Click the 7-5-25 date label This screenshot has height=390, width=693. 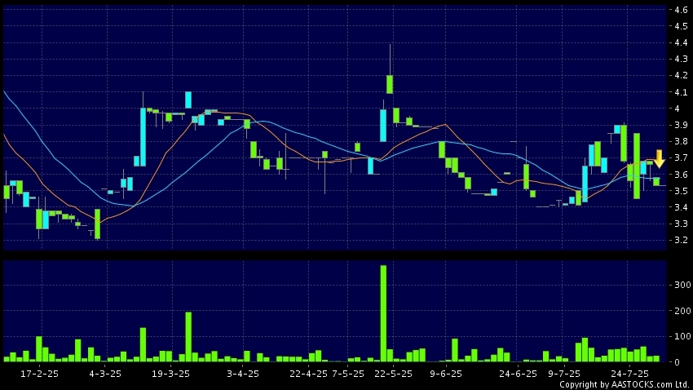pyautogui.click(x=348, y=374)
